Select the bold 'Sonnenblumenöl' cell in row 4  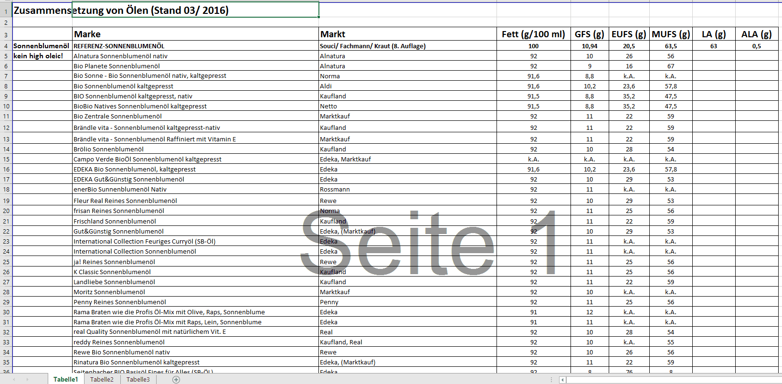[42, 46]
